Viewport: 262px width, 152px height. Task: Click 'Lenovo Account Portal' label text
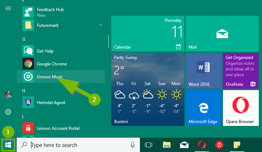(58, 128)
